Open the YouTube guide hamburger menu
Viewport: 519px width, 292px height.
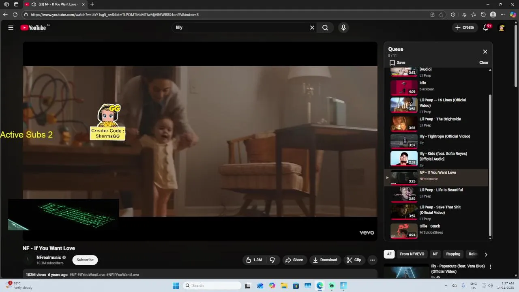click(11, 28)
